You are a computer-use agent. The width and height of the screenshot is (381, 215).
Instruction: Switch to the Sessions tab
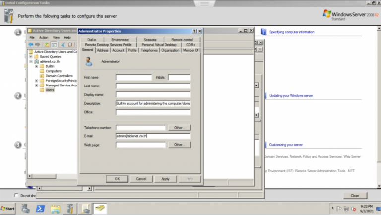coord(150,40)
